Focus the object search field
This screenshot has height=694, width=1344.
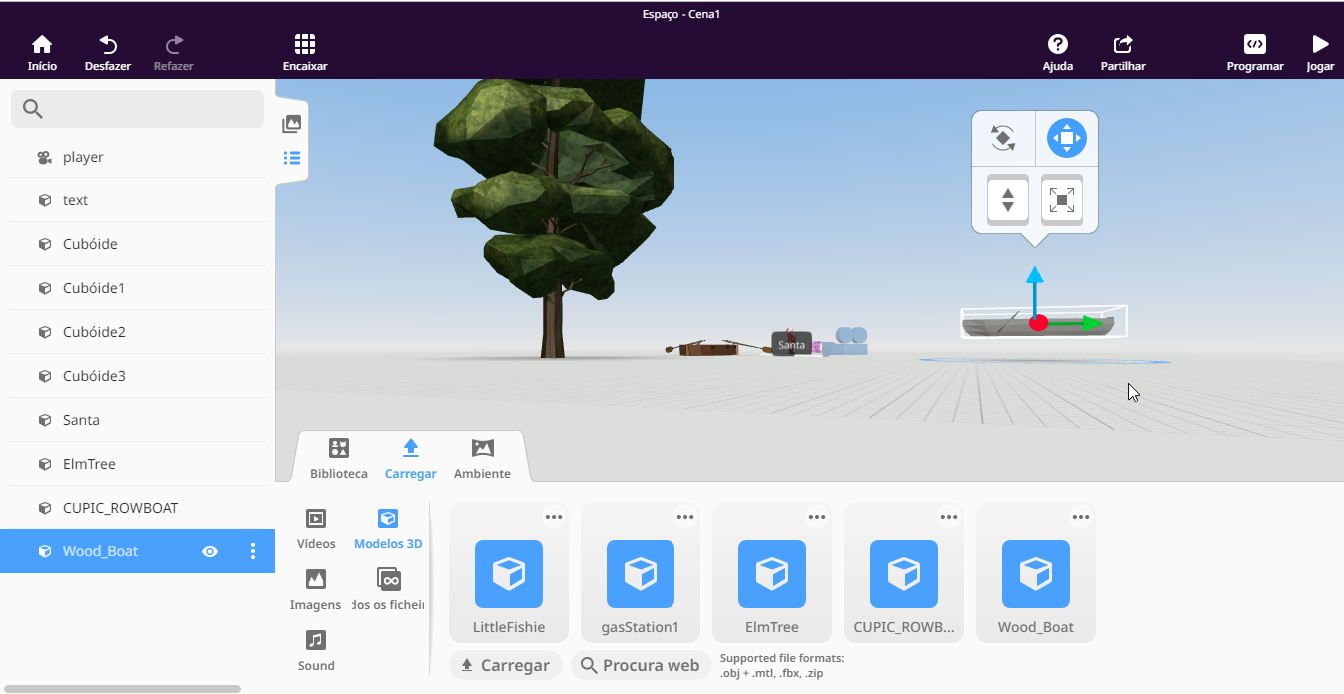(x=138, y=109)
